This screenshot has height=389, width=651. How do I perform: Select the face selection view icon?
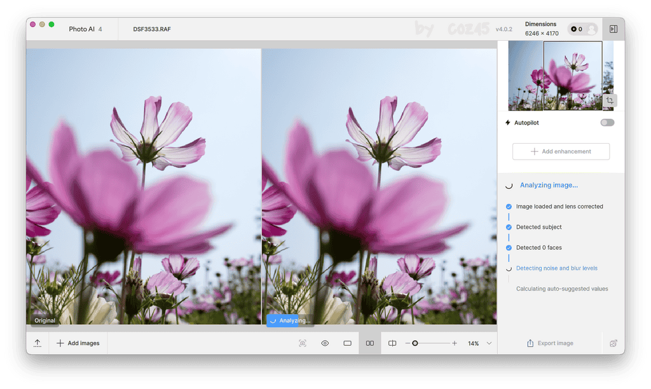(x=303, y=343)
